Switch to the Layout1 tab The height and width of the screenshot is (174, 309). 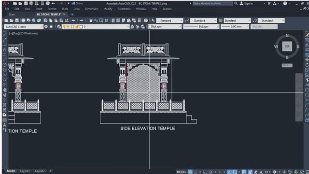(25, 171)
